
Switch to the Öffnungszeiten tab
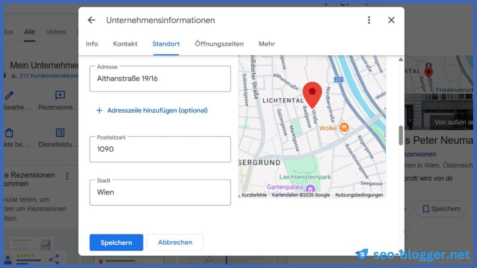click(219, 44)
